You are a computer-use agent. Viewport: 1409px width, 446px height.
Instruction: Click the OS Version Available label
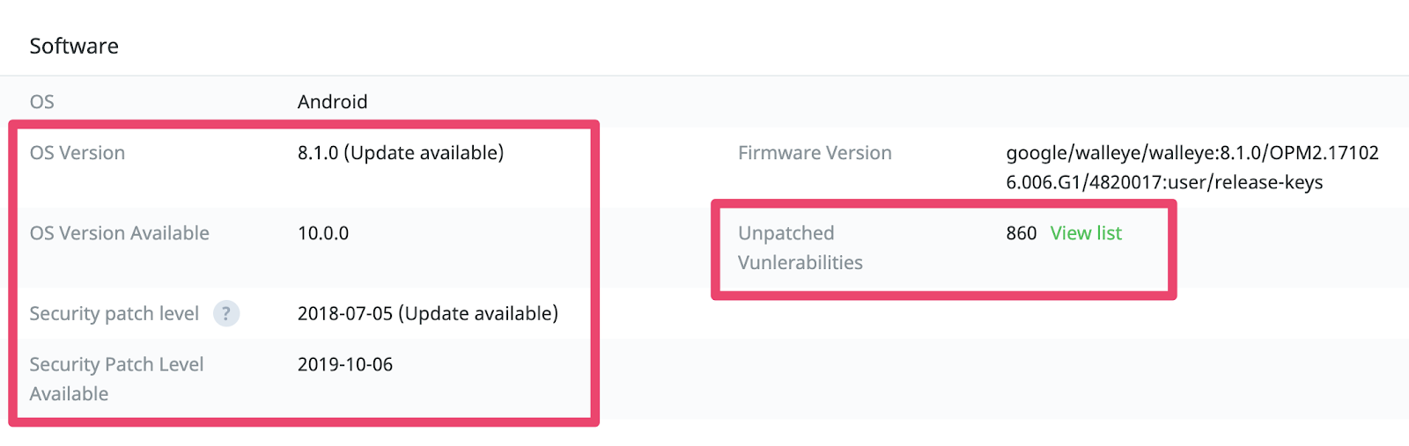tap(120, 233)
